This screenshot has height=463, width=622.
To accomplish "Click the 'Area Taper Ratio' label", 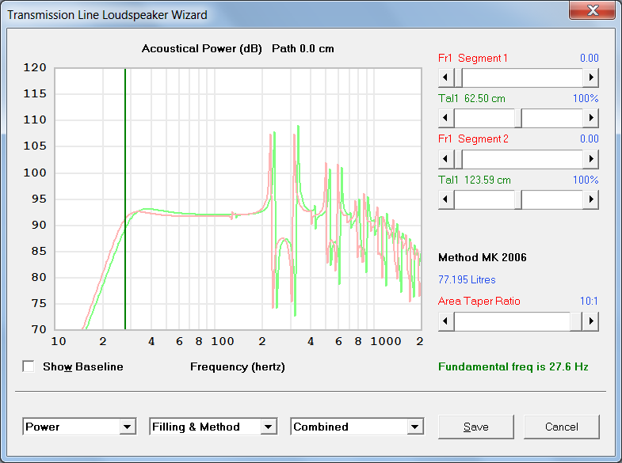I will tap(479, 301).
